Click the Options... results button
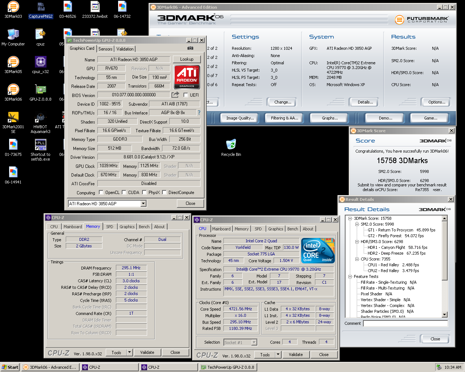 (x=437, y=102)
